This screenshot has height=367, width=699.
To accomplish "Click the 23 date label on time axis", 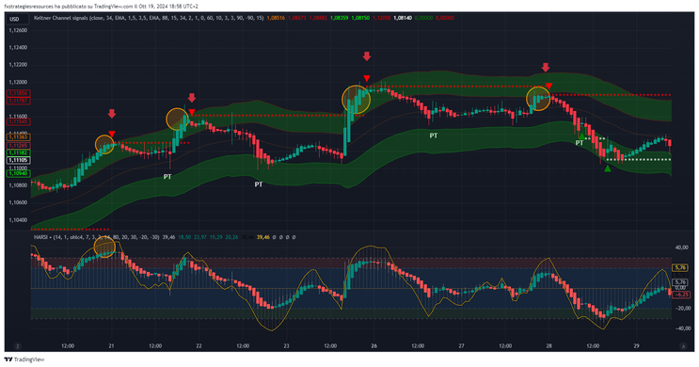I will coord(286,346).
